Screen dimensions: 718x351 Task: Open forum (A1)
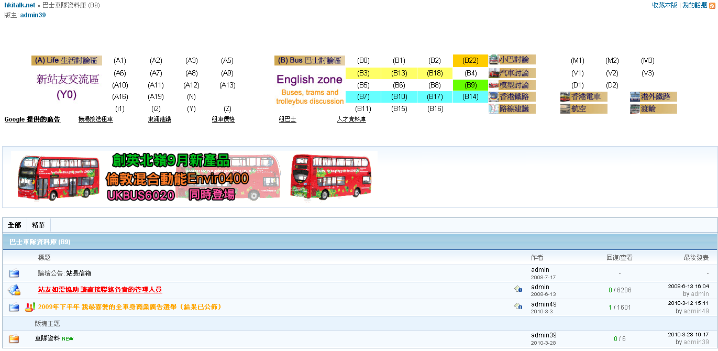point(120,61)
